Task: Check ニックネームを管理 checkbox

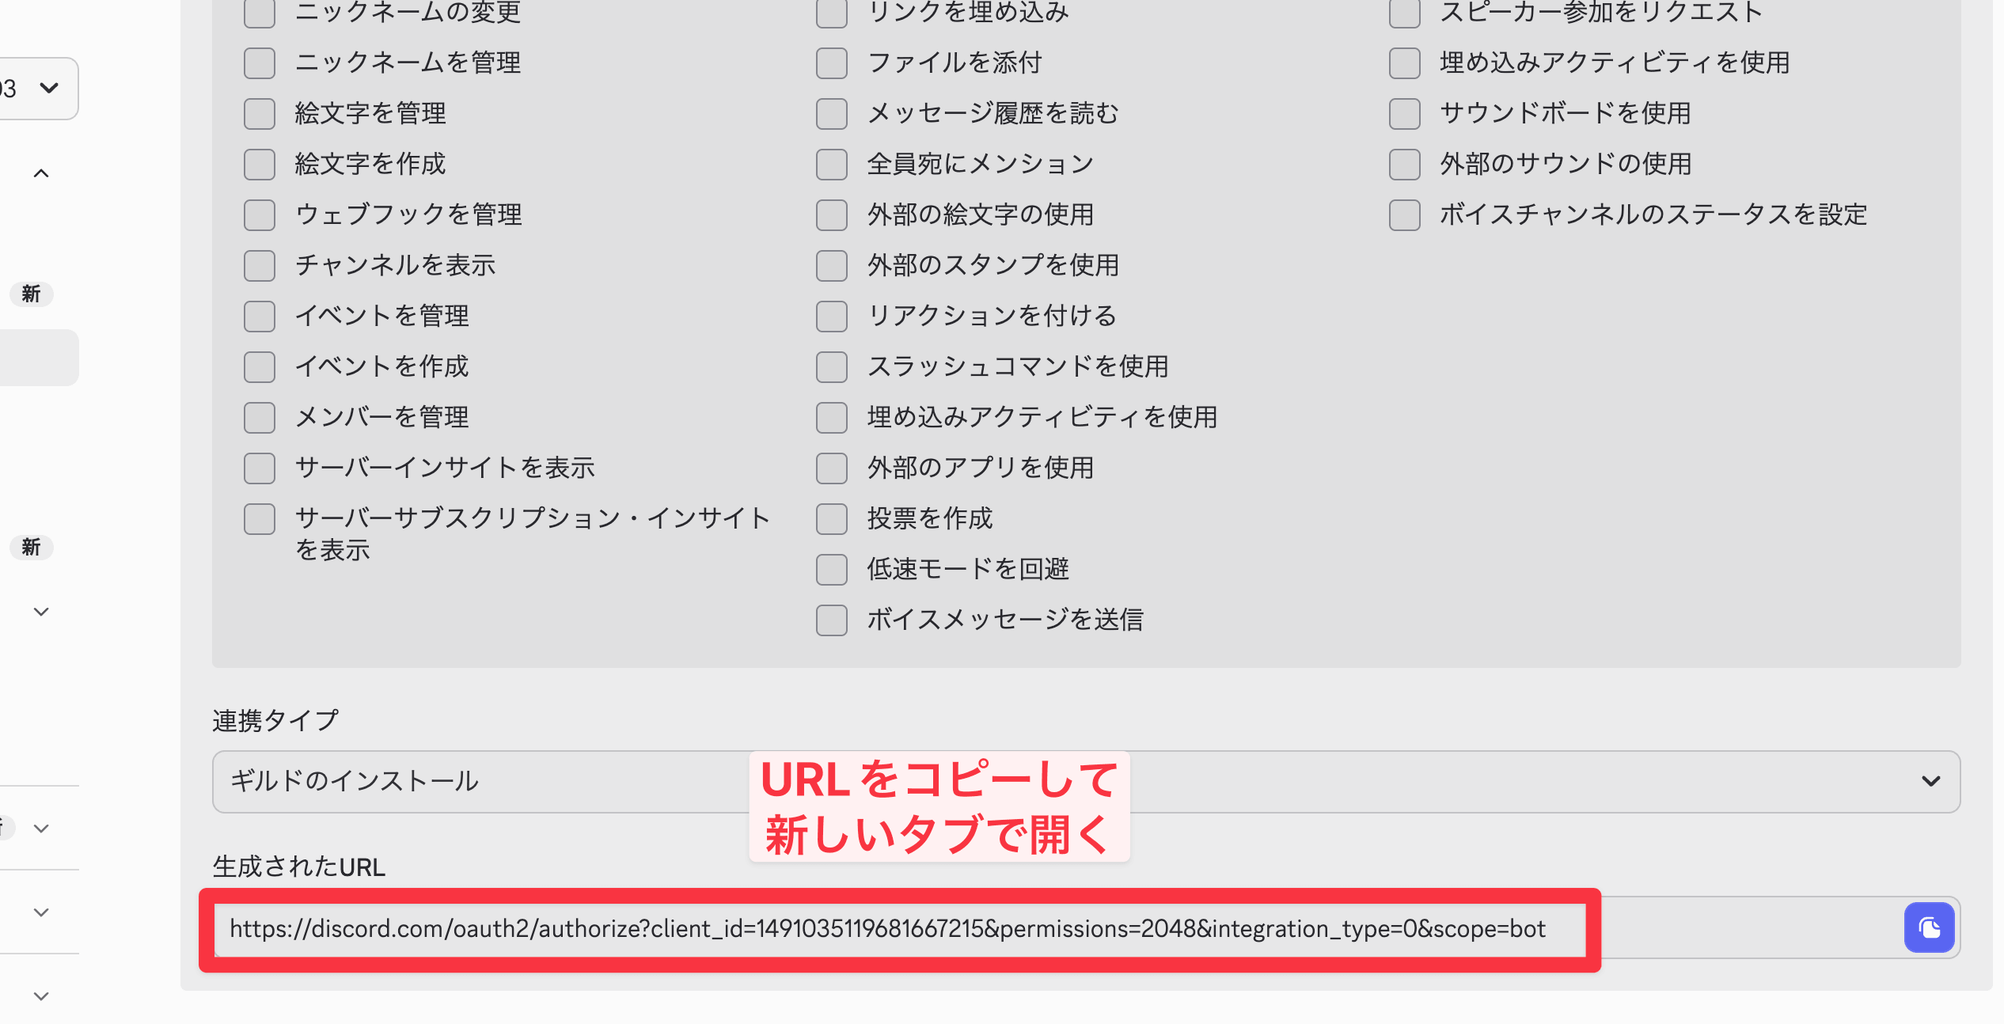Action: [x=260, y=63]
